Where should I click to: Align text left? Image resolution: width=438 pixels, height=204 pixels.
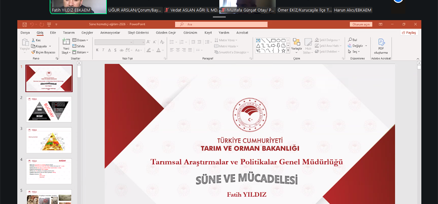pos(172,50)
